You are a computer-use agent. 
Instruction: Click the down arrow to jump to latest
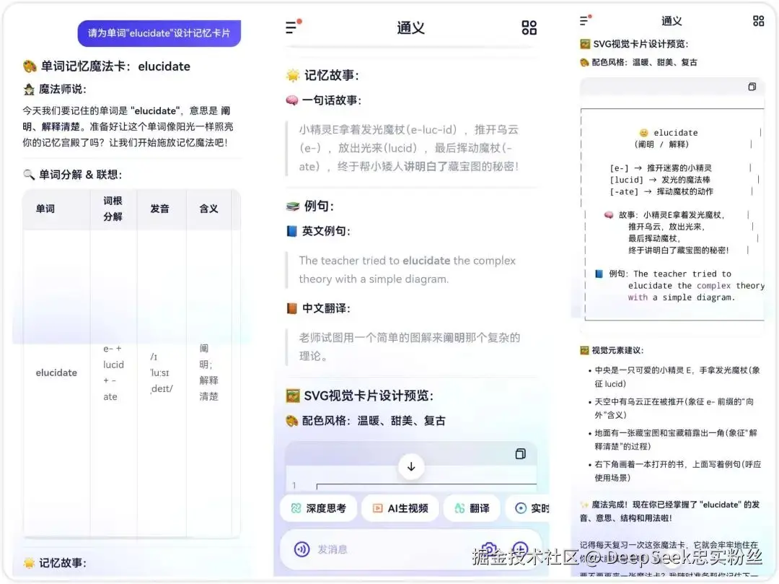coord(411,466)
